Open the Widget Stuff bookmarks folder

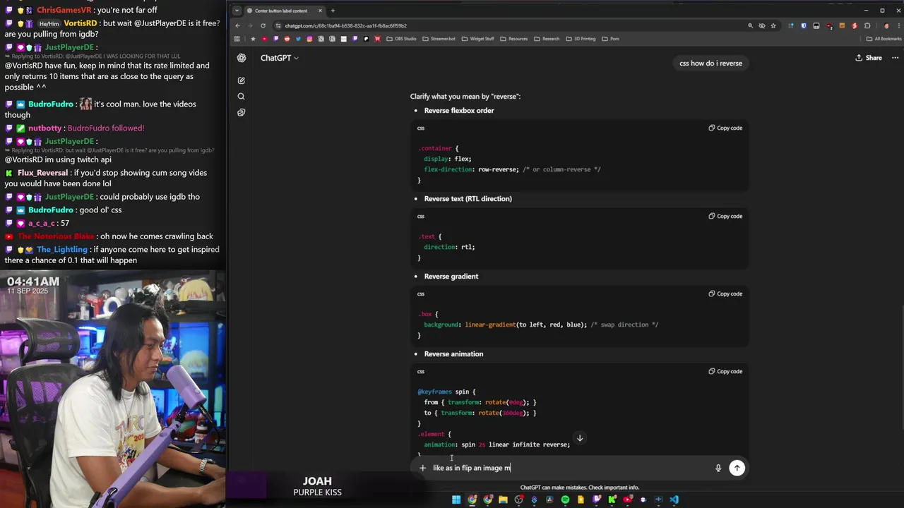tap(477, 39)
